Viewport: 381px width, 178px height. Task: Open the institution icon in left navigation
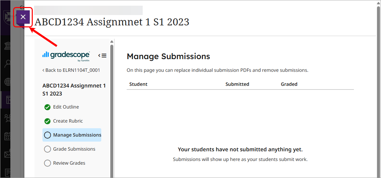pos(7,46)
